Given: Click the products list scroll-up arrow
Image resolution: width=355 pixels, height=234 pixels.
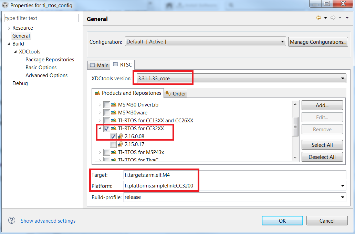Looking at the screenshot, I should click(295, 104).
